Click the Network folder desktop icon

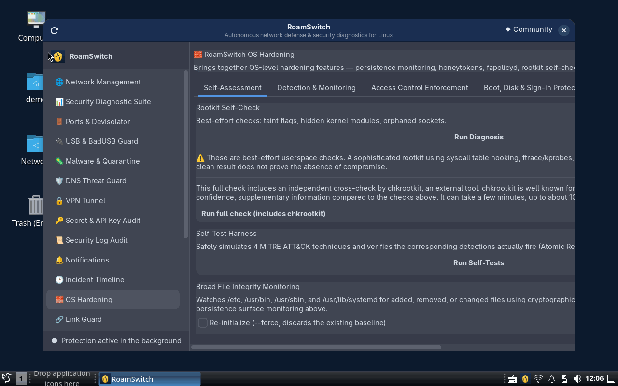pos(35,144)
